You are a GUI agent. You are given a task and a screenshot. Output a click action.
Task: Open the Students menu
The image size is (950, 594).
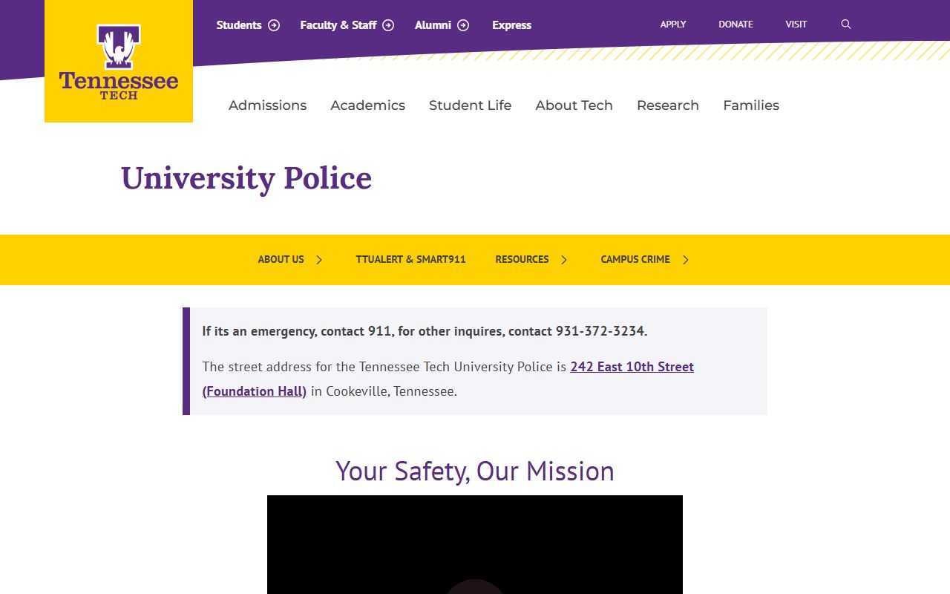coord(239,25)
